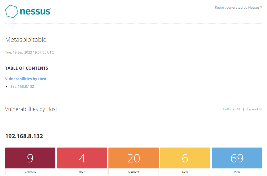Click the bold 192.168.8.132 host heading
The width and height of the screenshot is (267, 176).
pyautogui.click(x=24, y=136)
